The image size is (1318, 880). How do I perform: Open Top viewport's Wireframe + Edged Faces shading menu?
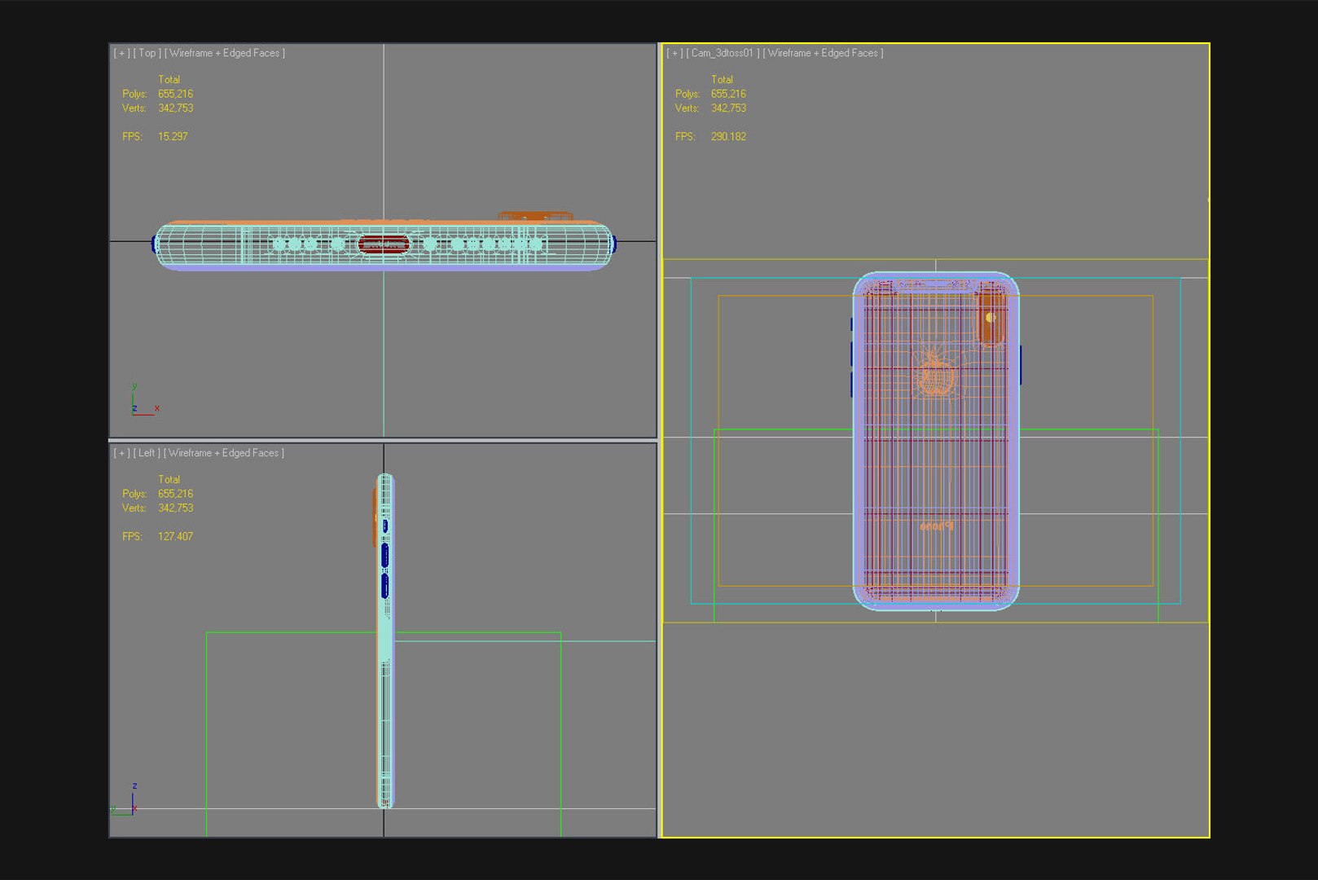[225, 53]
